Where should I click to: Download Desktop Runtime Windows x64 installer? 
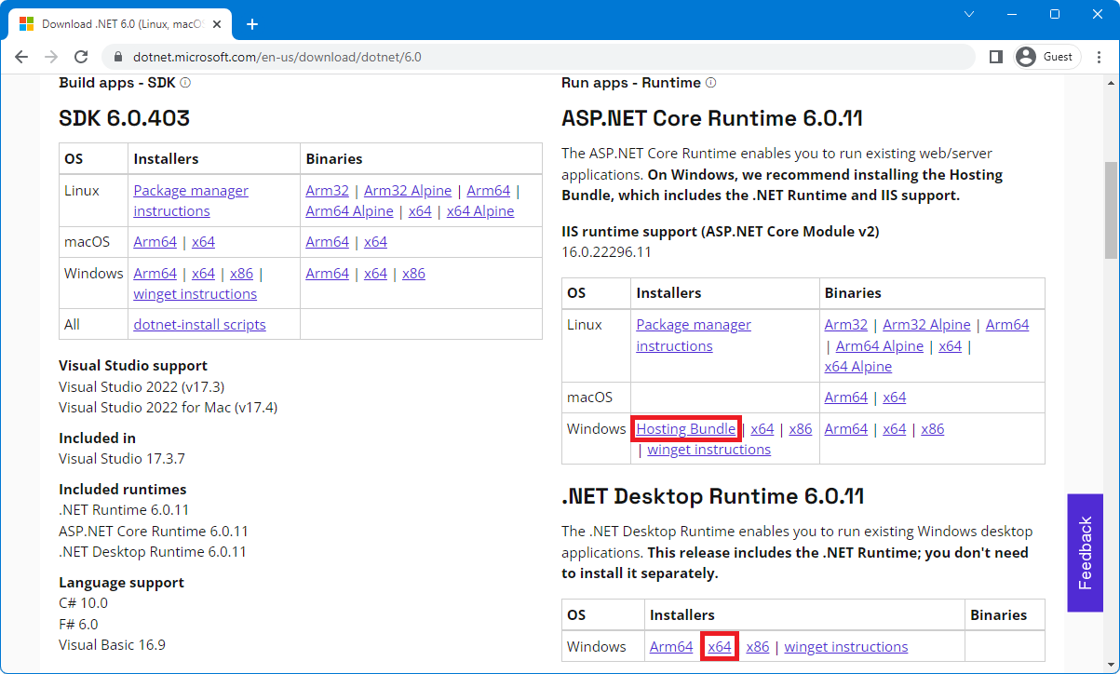click(x=720, y=646)
